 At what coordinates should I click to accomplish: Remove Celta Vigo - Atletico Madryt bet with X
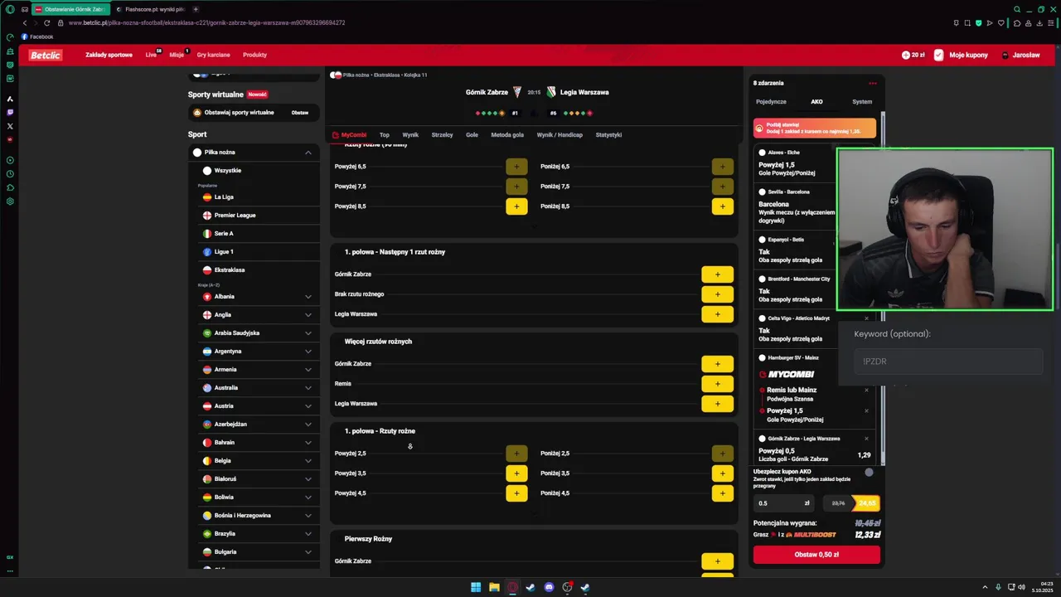[867, 318]
